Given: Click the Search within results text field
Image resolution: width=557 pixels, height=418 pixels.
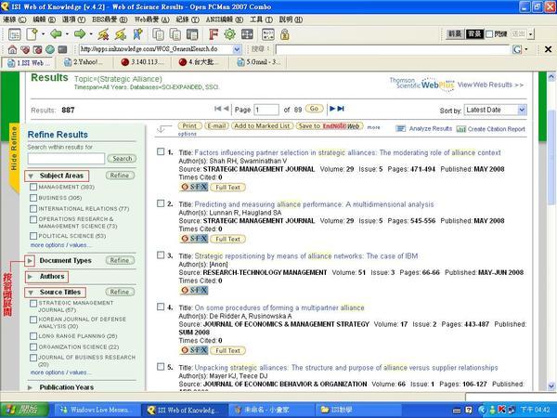Looking at the screenshot, I should pos(66,159).
